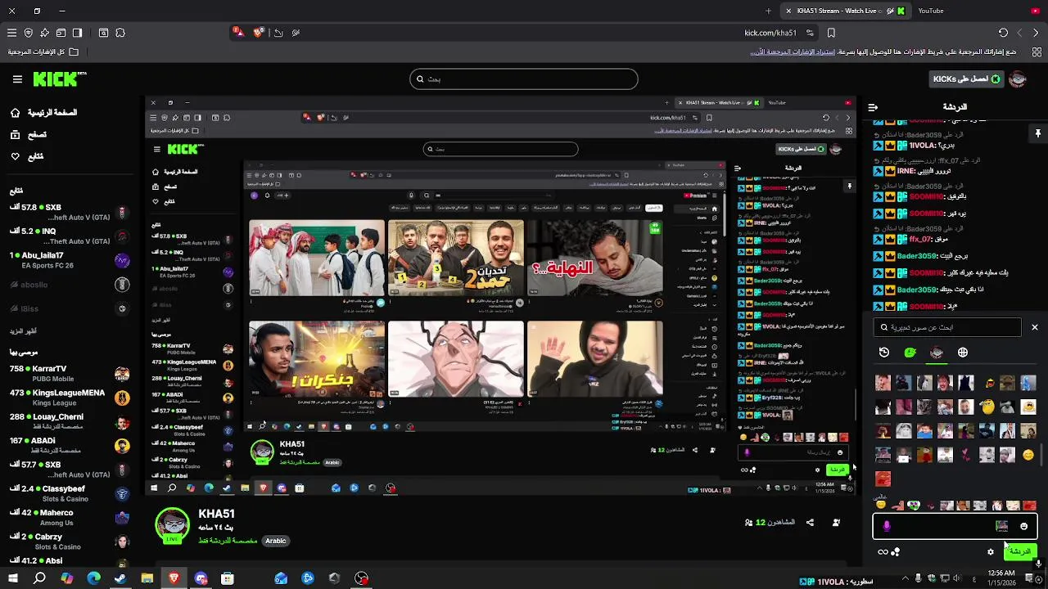
Task: Select the pink hearts emote
Action: pos(966,454)
